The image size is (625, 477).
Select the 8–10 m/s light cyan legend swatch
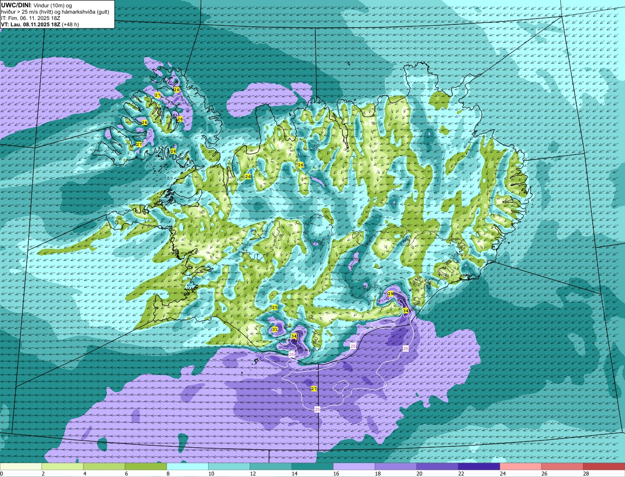(x=187, y=467)
